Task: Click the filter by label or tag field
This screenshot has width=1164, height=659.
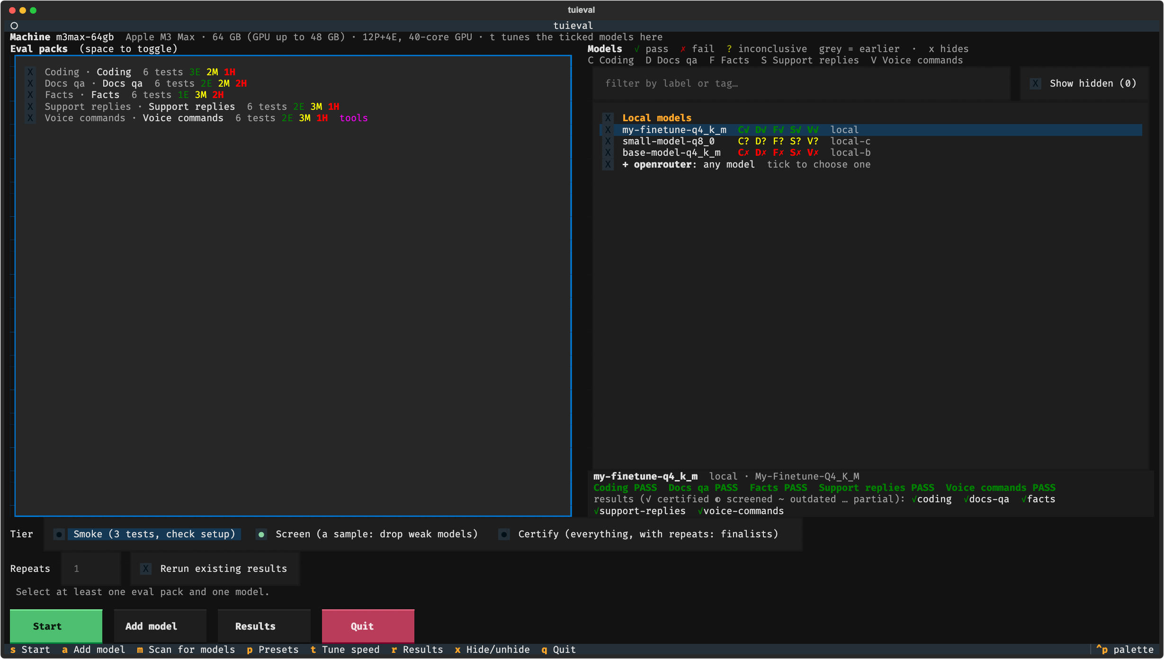Action: tap(801, 83)
